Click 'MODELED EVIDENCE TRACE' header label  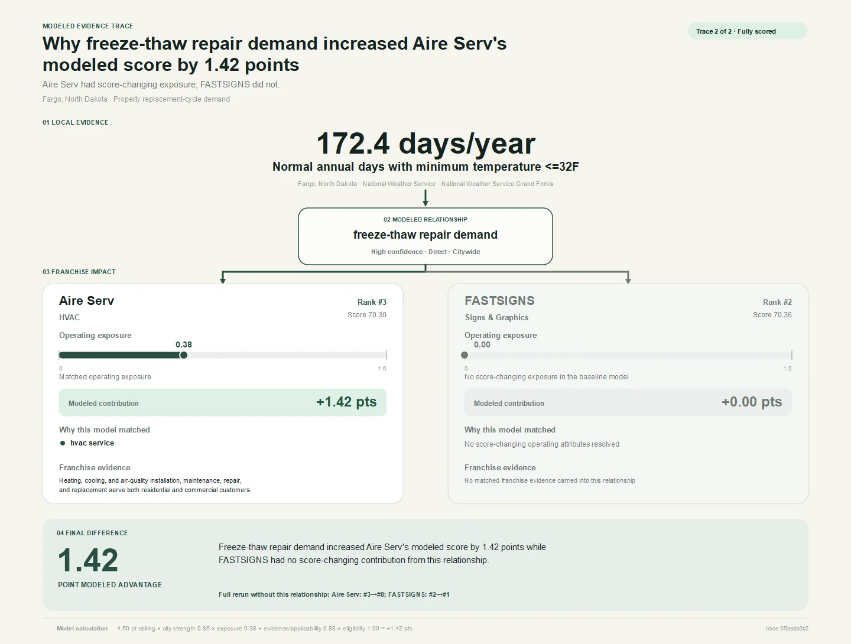(x=88, y=26)
